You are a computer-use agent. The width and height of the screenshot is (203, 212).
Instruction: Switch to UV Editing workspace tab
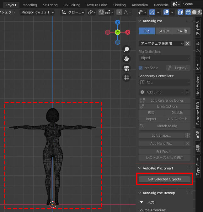(72, 5)
